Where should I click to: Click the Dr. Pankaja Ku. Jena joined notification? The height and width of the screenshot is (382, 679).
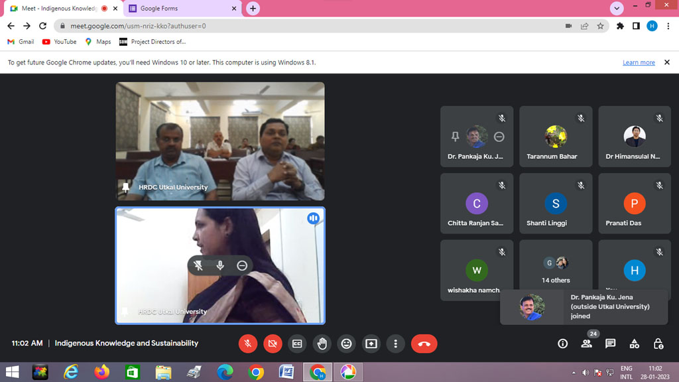click(584, 306)
